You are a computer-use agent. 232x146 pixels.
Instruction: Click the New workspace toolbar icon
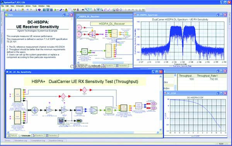(x=3, y=10)
